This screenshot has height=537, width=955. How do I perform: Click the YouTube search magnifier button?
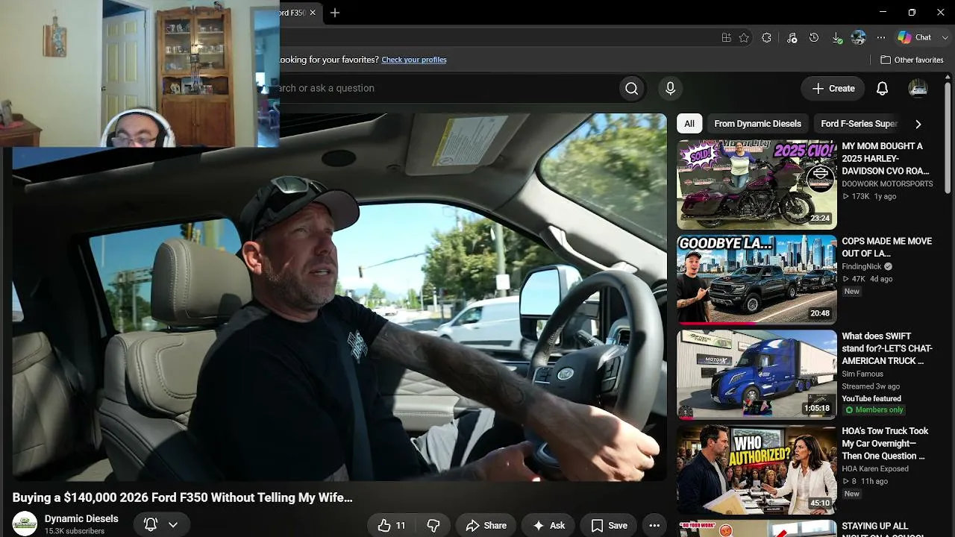point(631,89)
